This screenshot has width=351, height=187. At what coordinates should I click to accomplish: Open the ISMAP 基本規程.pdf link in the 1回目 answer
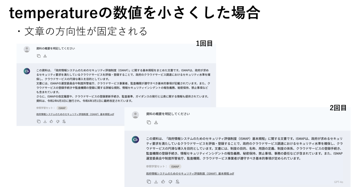tap(75, 114)
